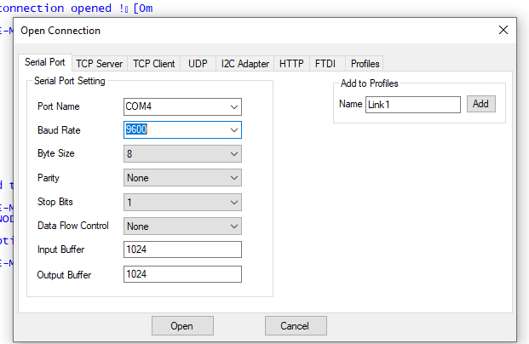Close the Open Connection dialog
This screenshot has height=344, width=529.
pos(503,31)
